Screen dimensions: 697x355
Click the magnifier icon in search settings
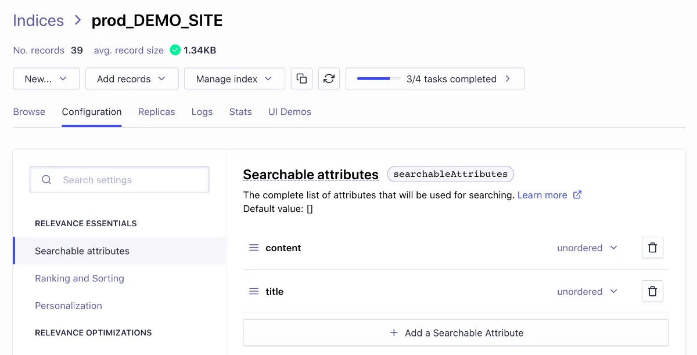46,180
